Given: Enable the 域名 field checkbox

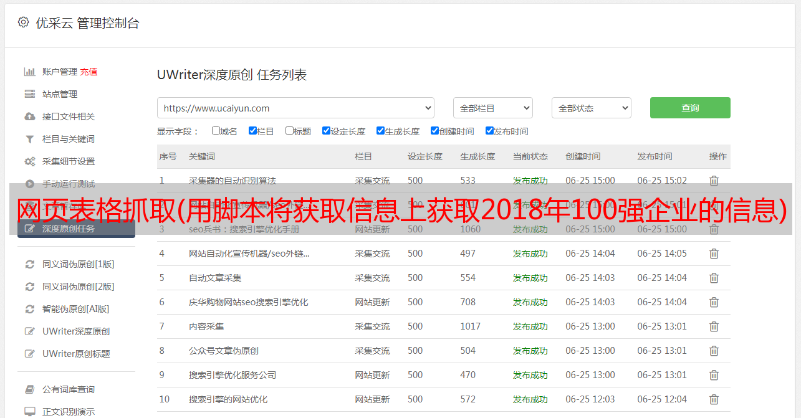Looking at the screenshot, I should pos(216,131).
